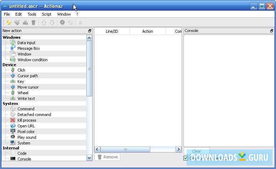Click the Save script toolbar icon
Viewport: 276px width, 169px height.
17,22
